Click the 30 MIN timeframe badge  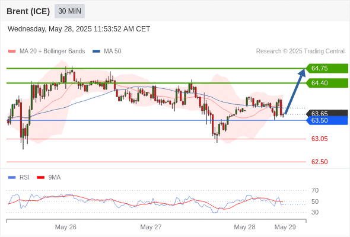click(69, 11)
